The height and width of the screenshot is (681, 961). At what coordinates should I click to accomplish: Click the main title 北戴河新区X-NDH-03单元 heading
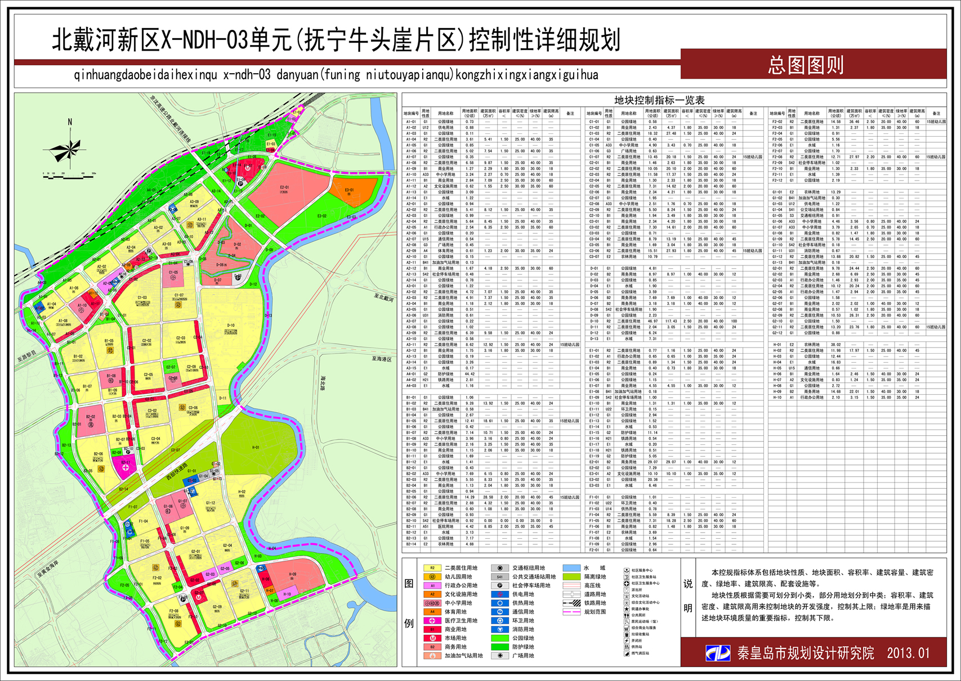pos(336,40)
